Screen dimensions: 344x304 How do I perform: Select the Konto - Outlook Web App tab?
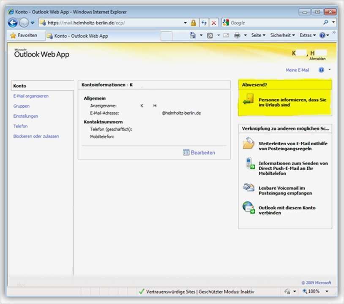tap(103, 36)
